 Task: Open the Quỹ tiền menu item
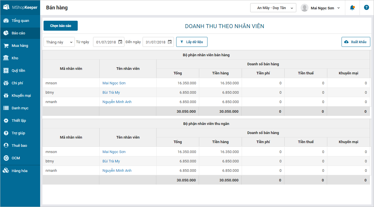click(18, 71)
